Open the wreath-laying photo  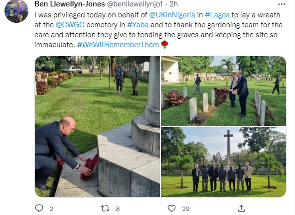point(98,127)
